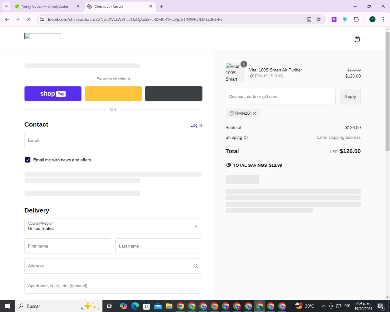Open File Explorer from the taskbar
This screenshot has width=390, height=312.
169,306
